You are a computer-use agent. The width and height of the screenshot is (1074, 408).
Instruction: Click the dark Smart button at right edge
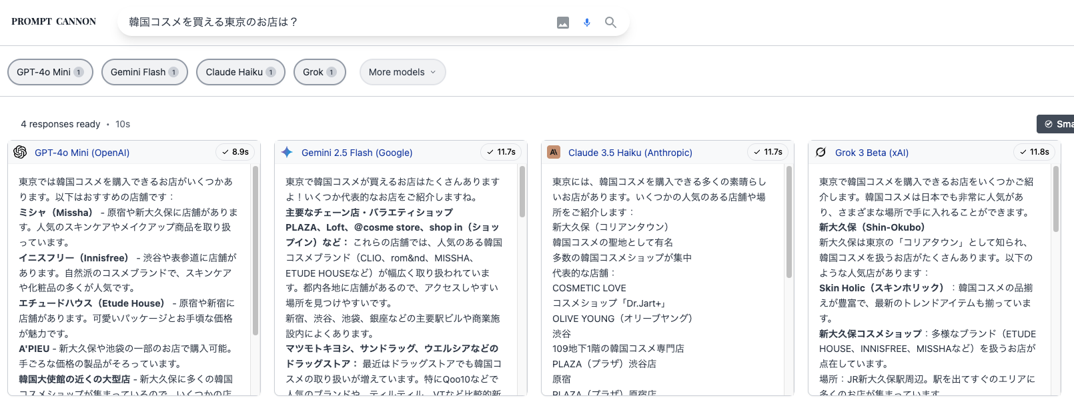pyautogui.click(x=1055, y=124)
